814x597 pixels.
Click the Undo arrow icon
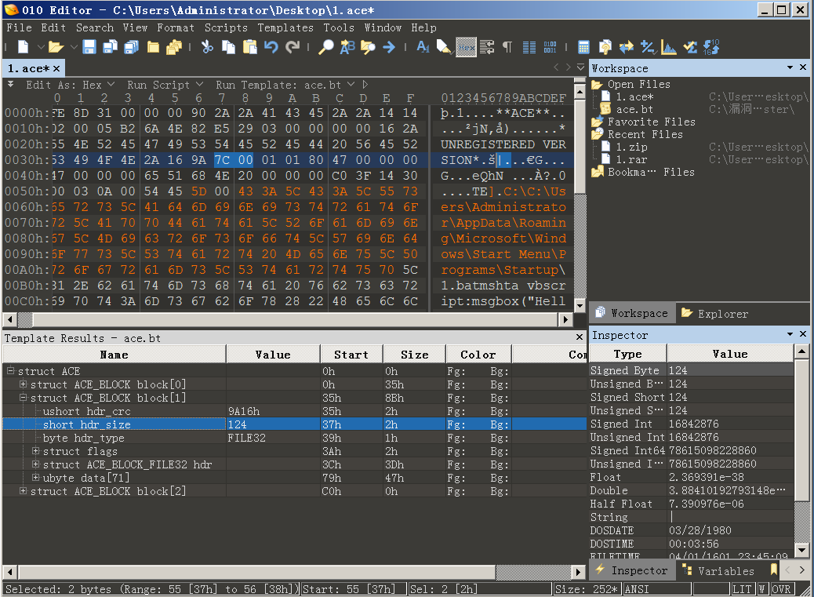(271, 47)
